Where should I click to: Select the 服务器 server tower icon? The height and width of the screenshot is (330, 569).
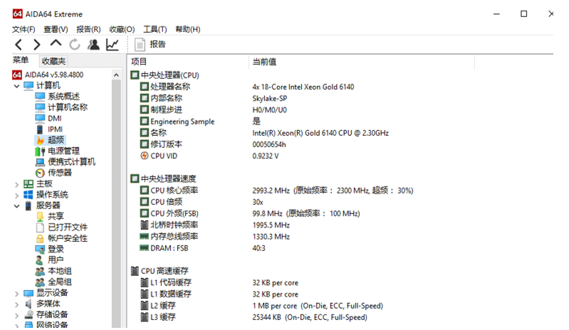click(28, 206)
